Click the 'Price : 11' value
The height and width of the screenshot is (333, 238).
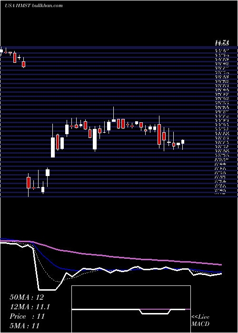27,316
